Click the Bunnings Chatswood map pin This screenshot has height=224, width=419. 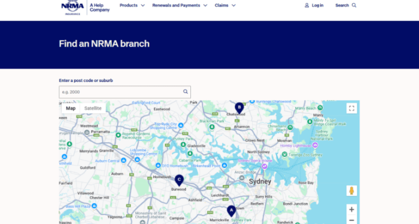(252, 102)
